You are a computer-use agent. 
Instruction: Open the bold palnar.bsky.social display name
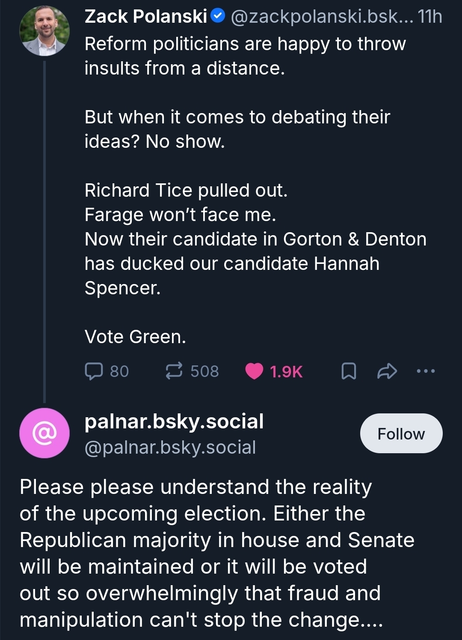(174, 422)
